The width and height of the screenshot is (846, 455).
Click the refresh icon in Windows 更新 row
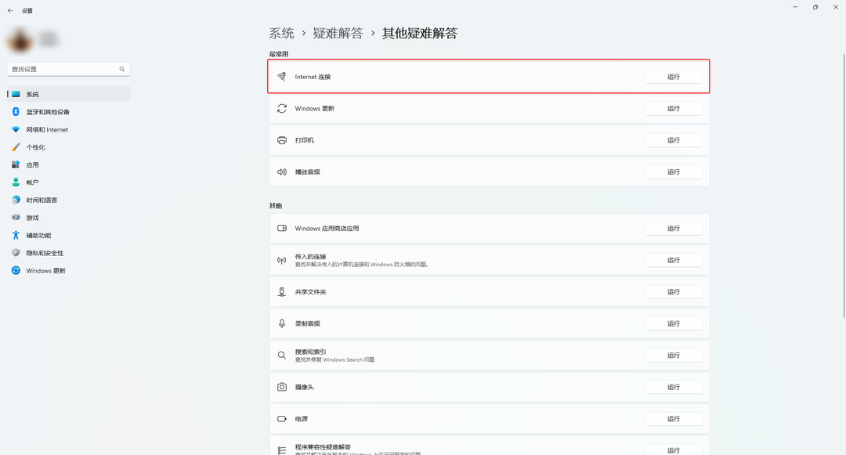click(282, 108)
